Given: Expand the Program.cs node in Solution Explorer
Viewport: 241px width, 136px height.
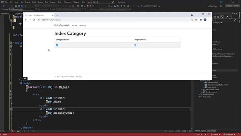Looking at the screenshot, I should tap(198, 97).
